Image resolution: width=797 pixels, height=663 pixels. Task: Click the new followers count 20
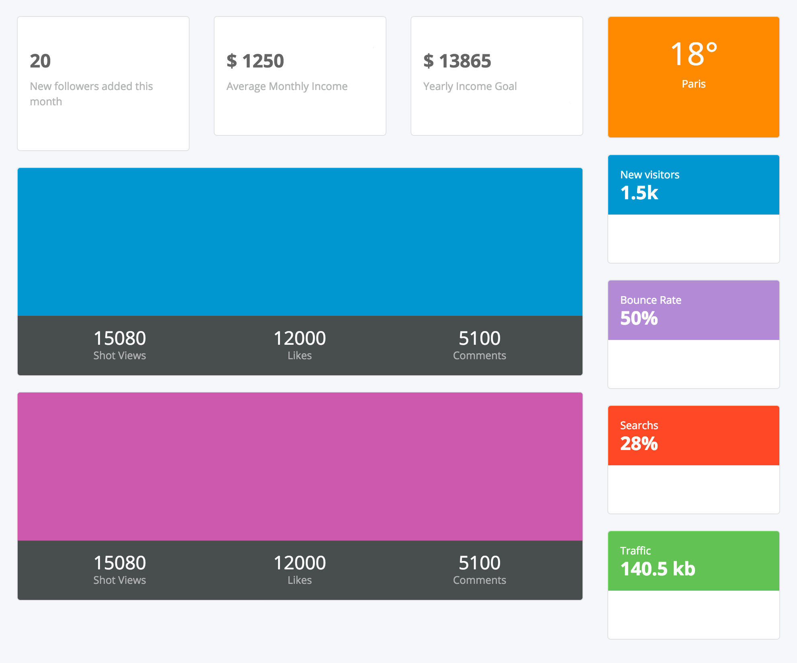[x=40, y=61]
